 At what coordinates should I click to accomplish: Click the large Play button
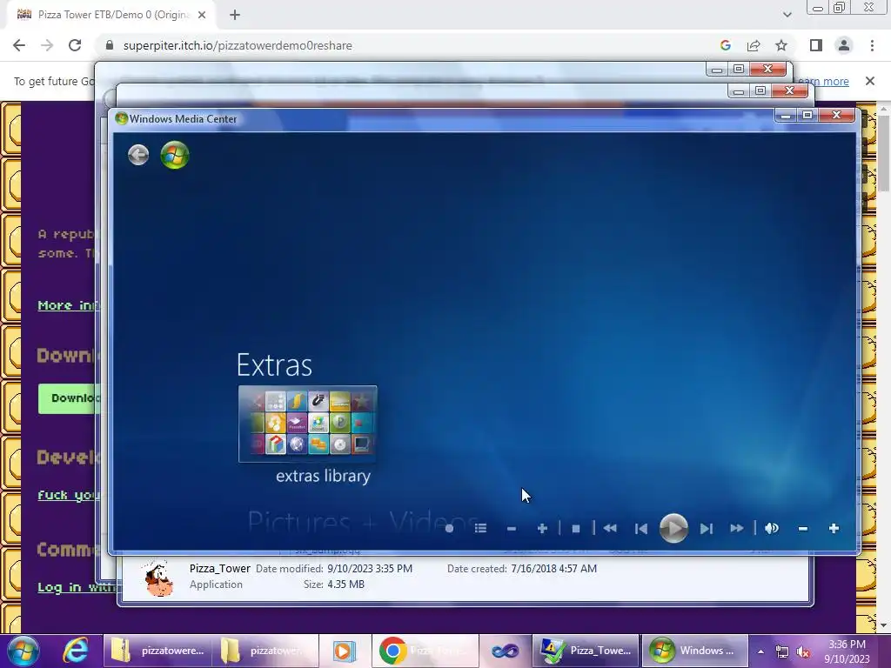point(673,528)
